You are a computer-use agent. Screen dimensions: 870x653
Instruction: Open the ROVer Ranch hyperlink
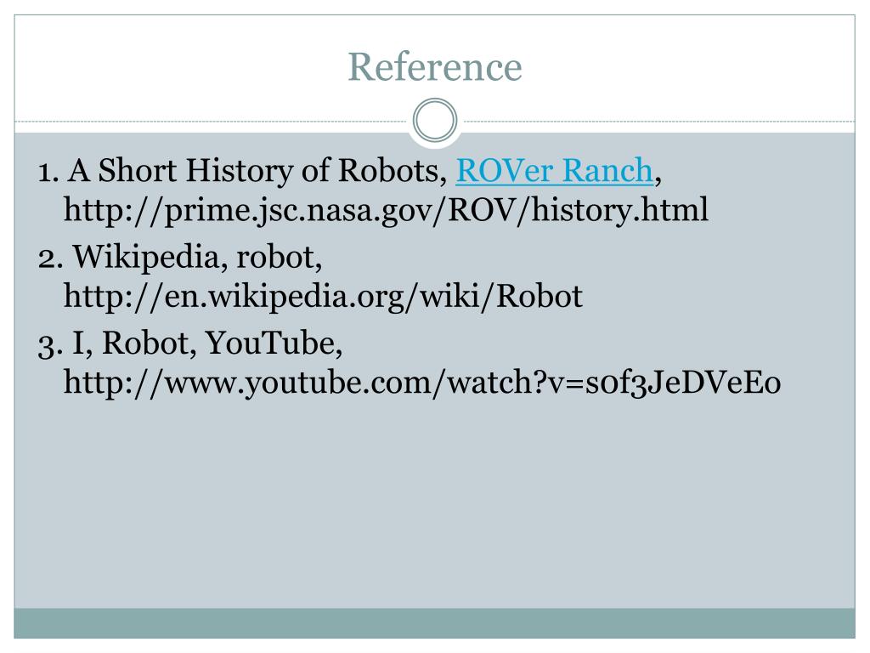554,170
